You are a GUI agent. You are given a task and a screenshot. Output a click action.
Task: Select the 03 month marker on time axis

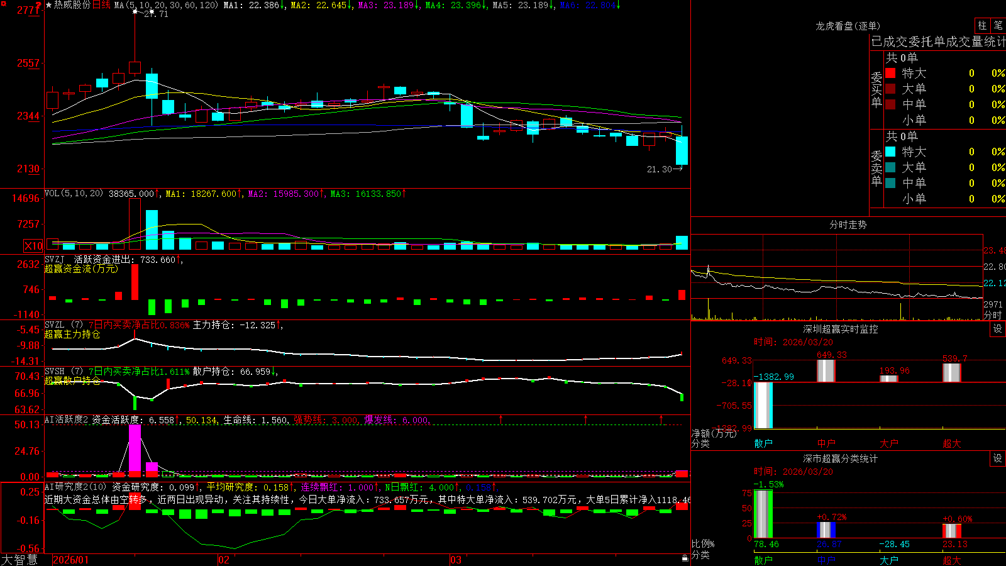[x=456, y=560]
